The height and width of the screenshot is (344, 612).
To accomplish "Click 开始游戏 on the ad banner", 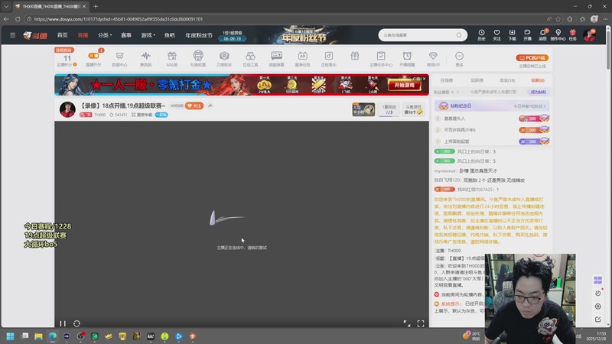I will [x=405, y=85].
